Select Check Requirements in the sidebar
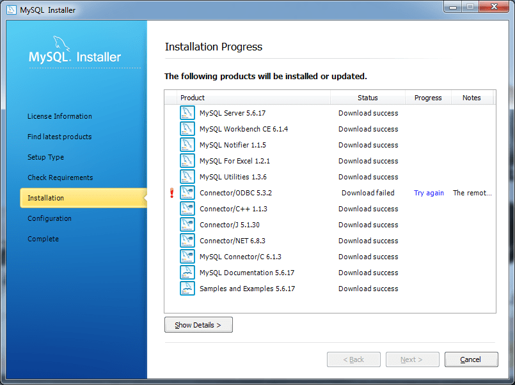 [x=59, y=177]
